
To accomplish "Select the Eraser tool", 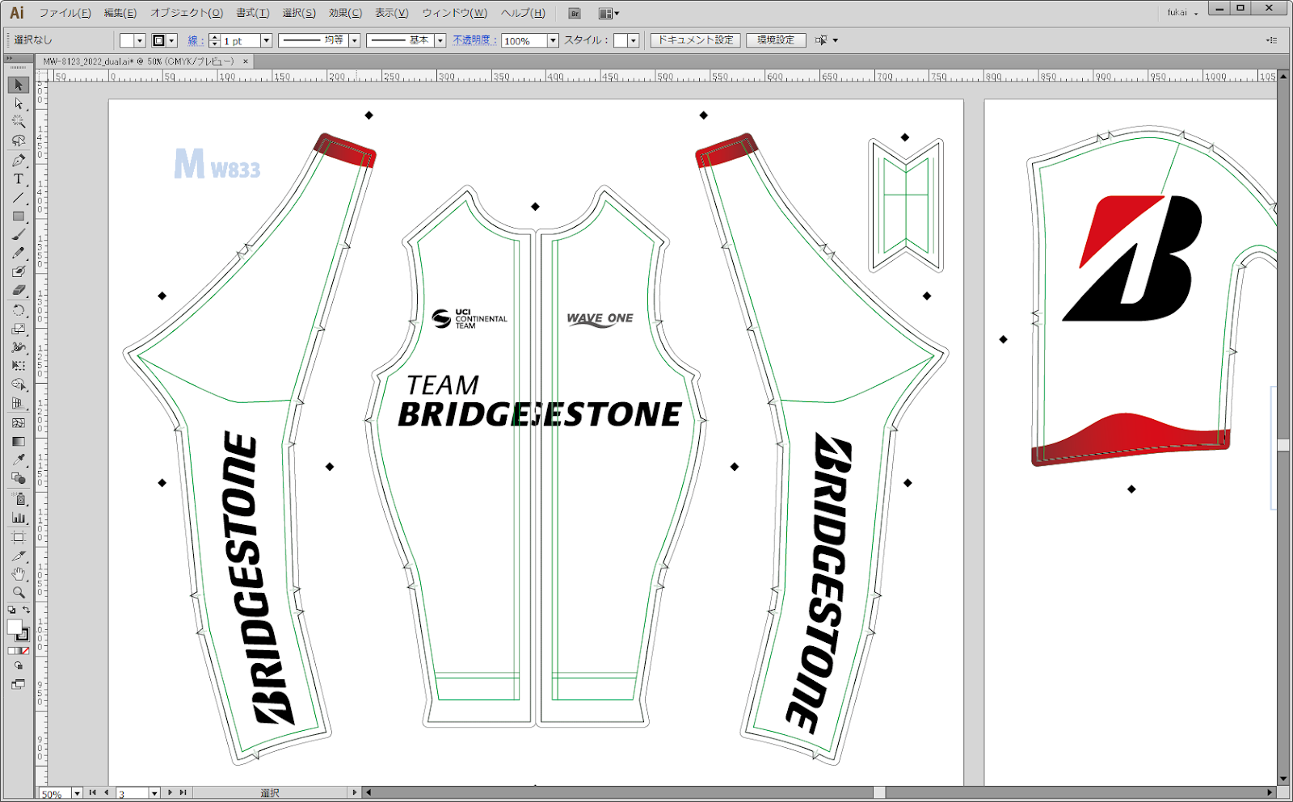I will coord(19,291).
